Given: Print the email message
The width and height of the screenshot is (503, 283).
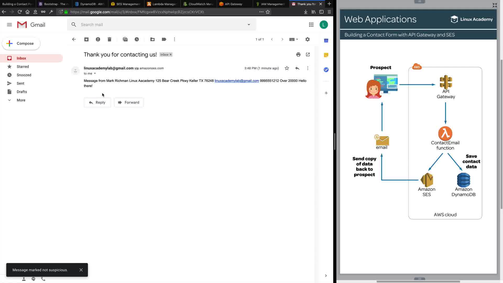Looking at the screenshot, I should (x=298, y=55).
